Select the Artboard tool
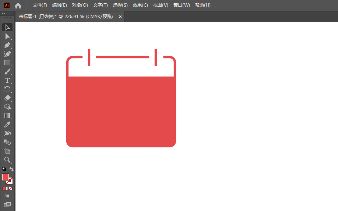 click(x=7, y=151)
